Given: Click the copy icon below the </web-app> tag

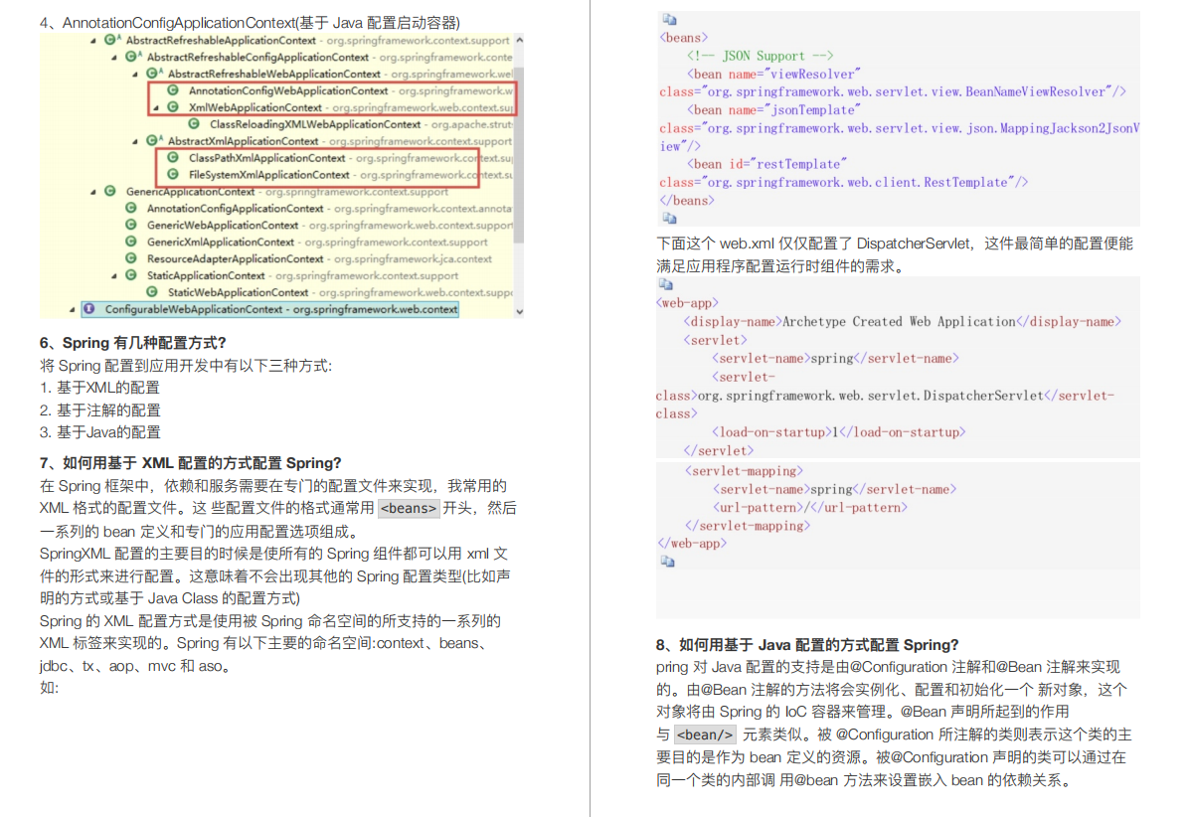Looking at the screenshot, I should [668, 562].
